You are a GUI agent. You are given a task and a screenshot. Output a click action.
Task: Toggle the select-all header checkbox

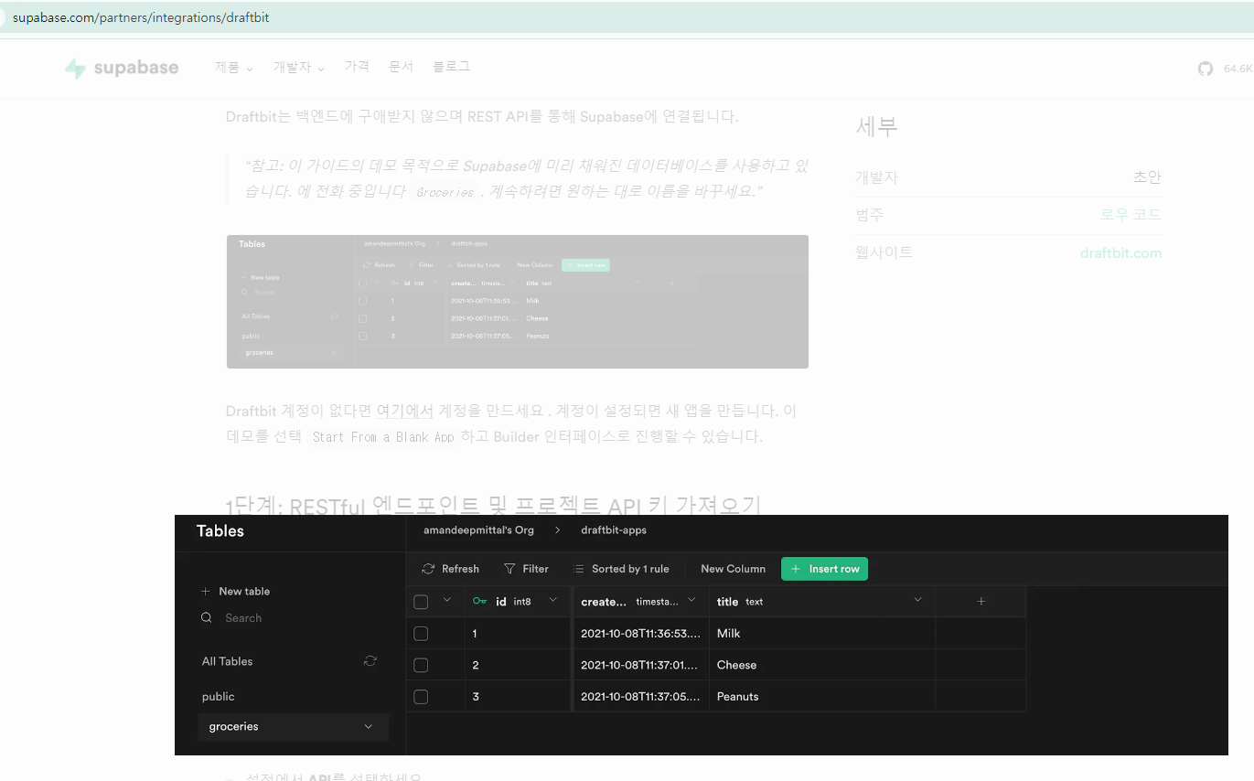coord(421,602)
